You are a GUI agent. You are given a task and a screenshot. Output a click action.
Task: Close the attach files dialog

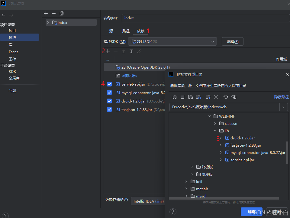pos(287,75)
